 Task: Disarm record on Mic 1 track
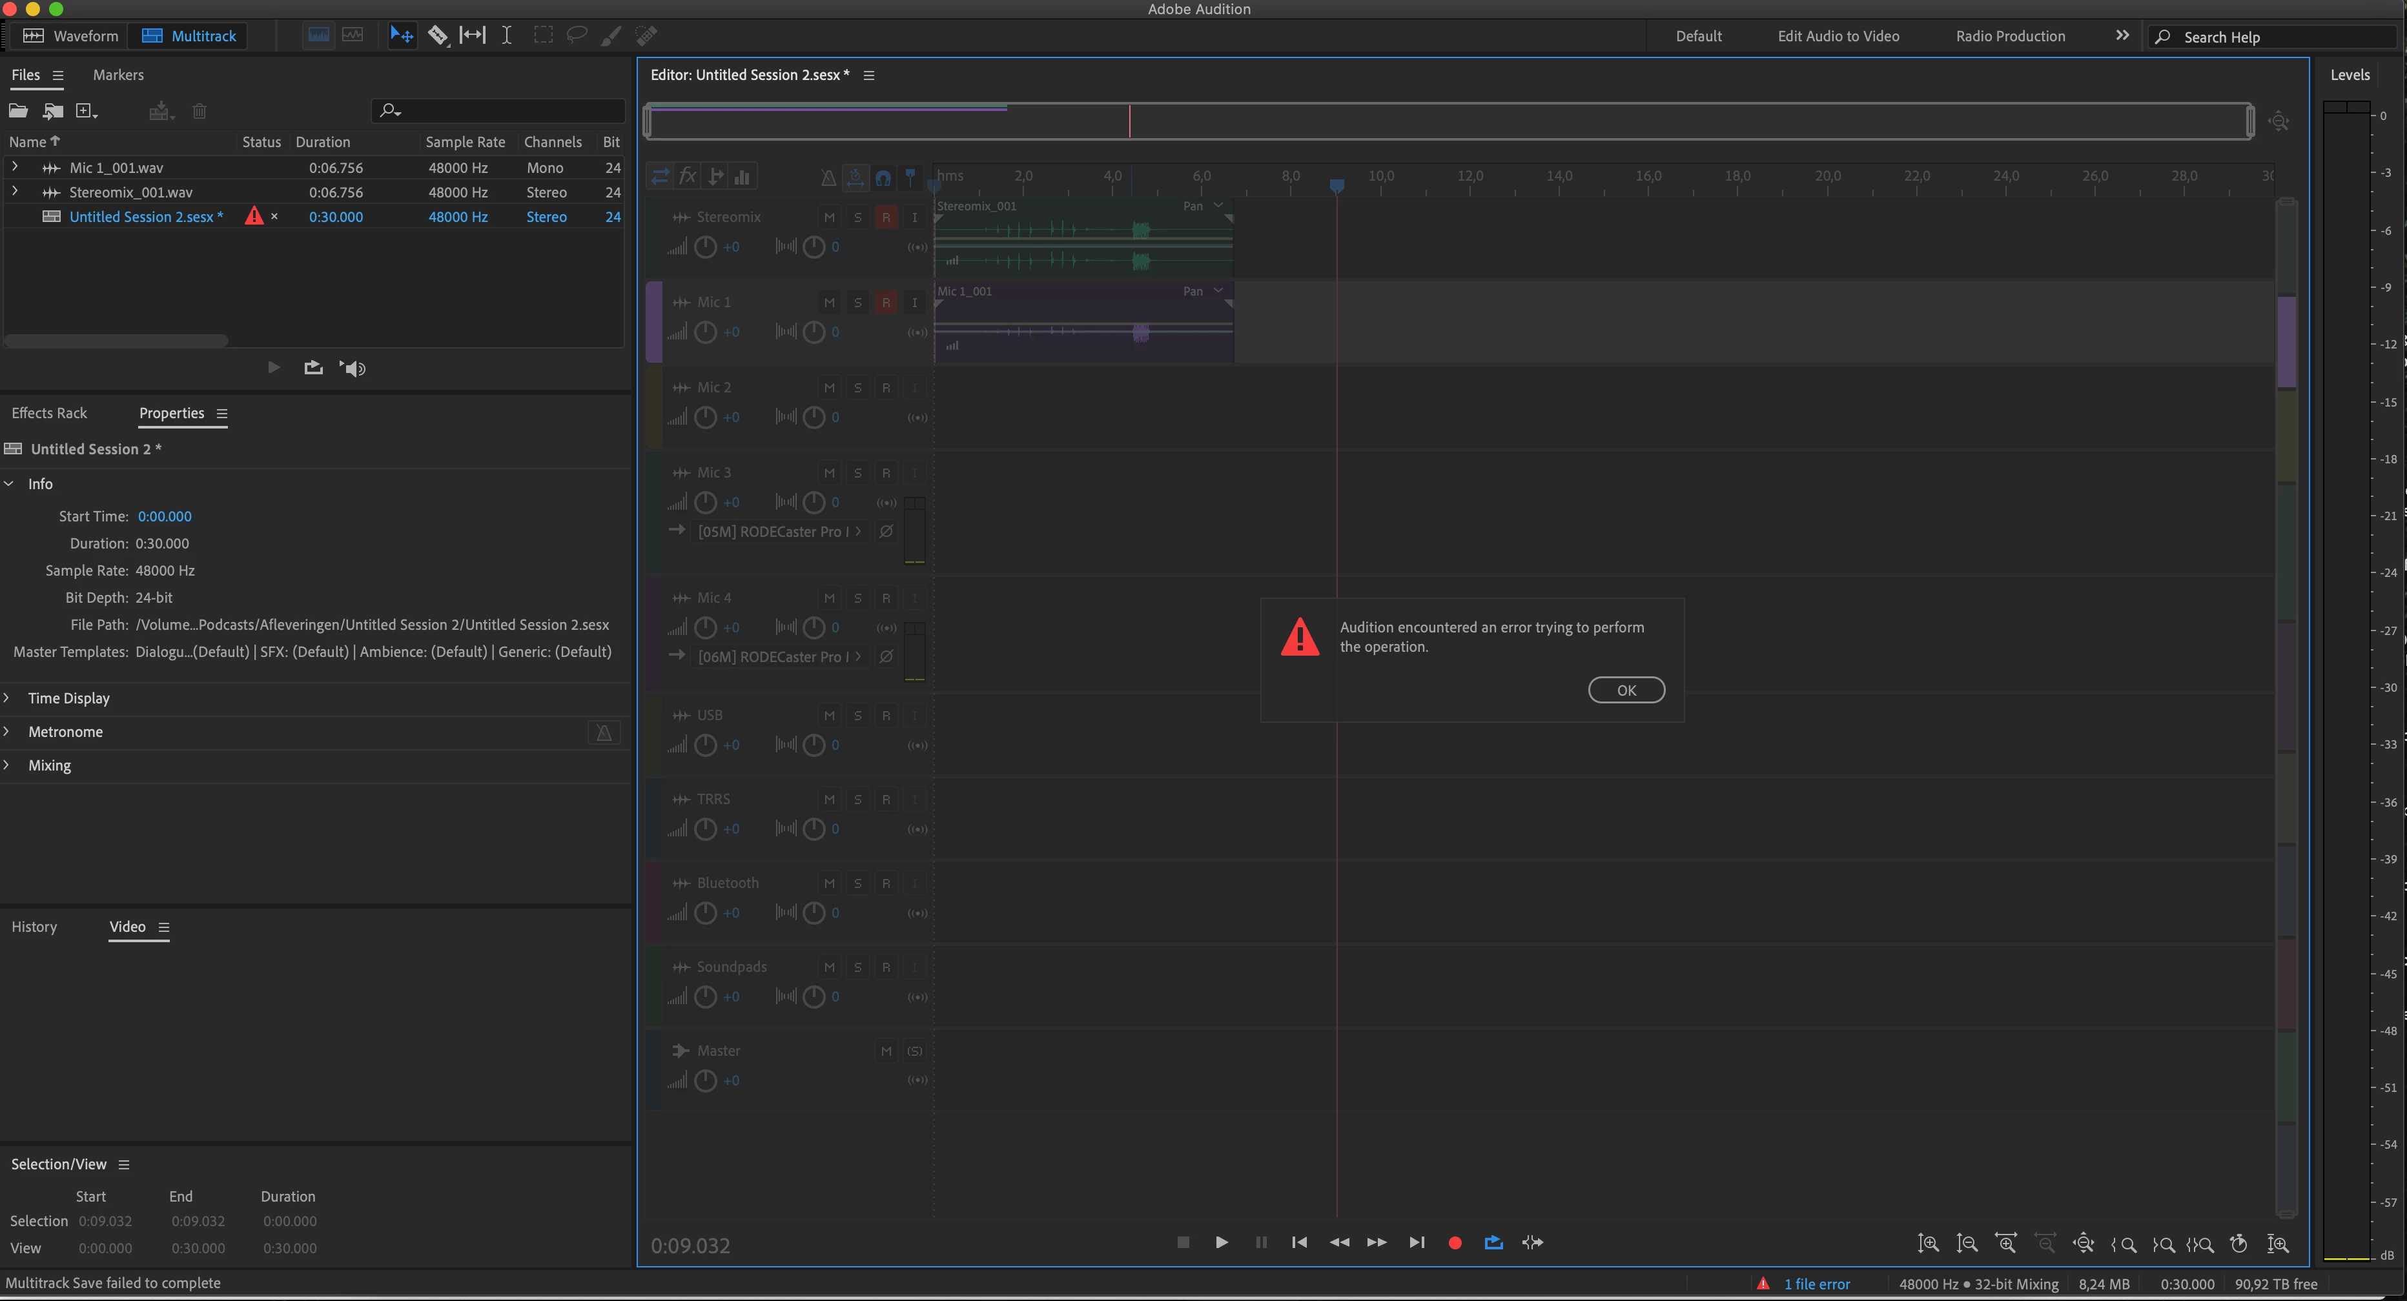pyautogui.click(x=886, y=303)
